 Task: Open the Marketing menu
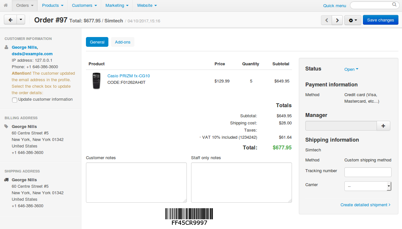[117, 6]
